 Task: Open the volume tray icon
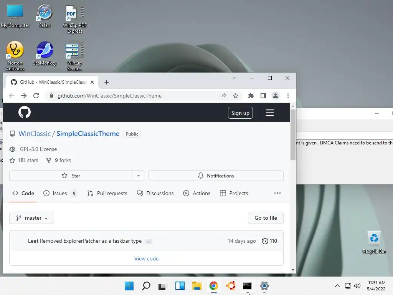(357, 286)
